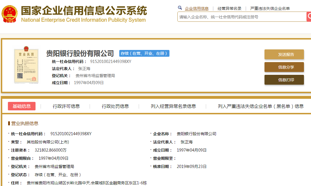The height and width of the screenshot is (186, 311).
Task: Click the national emblem logo
Action: click(10, 14)
